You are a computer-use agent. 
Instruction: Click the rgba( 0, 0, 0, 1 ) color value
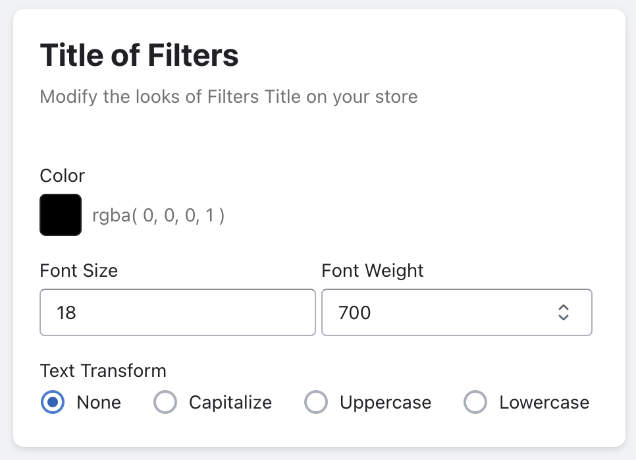click(x=159, y=216)
